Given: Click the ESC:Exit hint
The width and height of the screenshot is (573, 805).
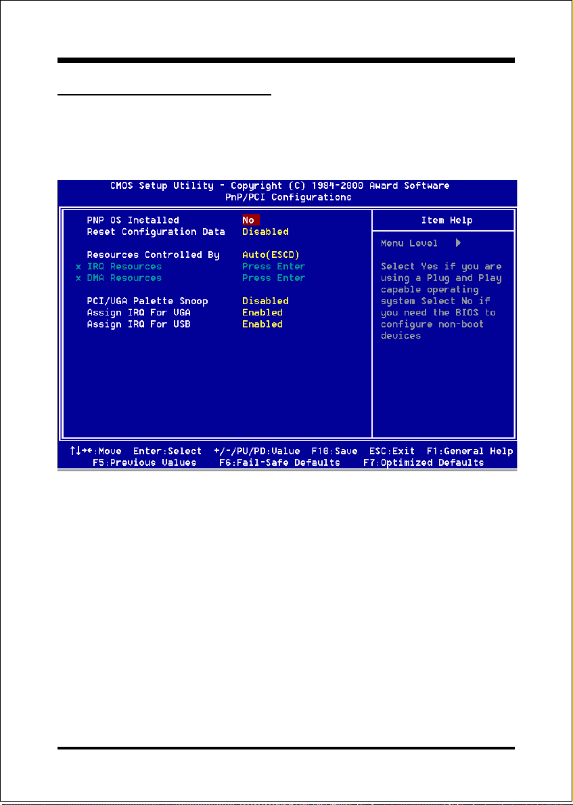Looking at the screenshot, I should point(392,452).
